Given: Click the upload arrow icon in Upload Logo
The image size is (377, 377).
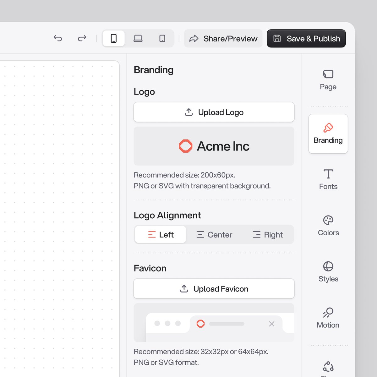Looking at the screenshot, I should 189,112.
